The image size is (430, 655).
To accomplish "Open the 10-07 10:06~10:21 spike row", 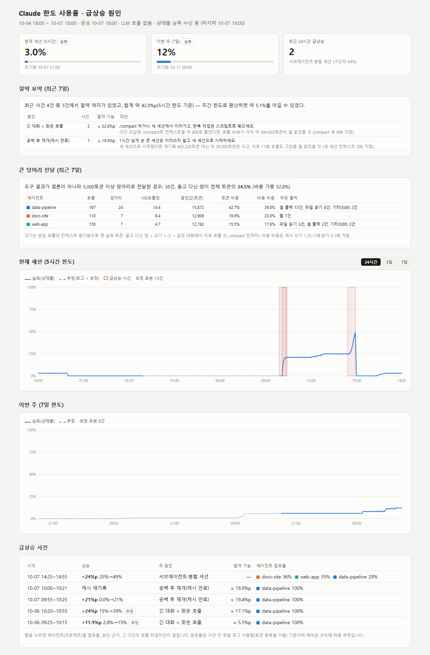I will click(x=215, y=588).
